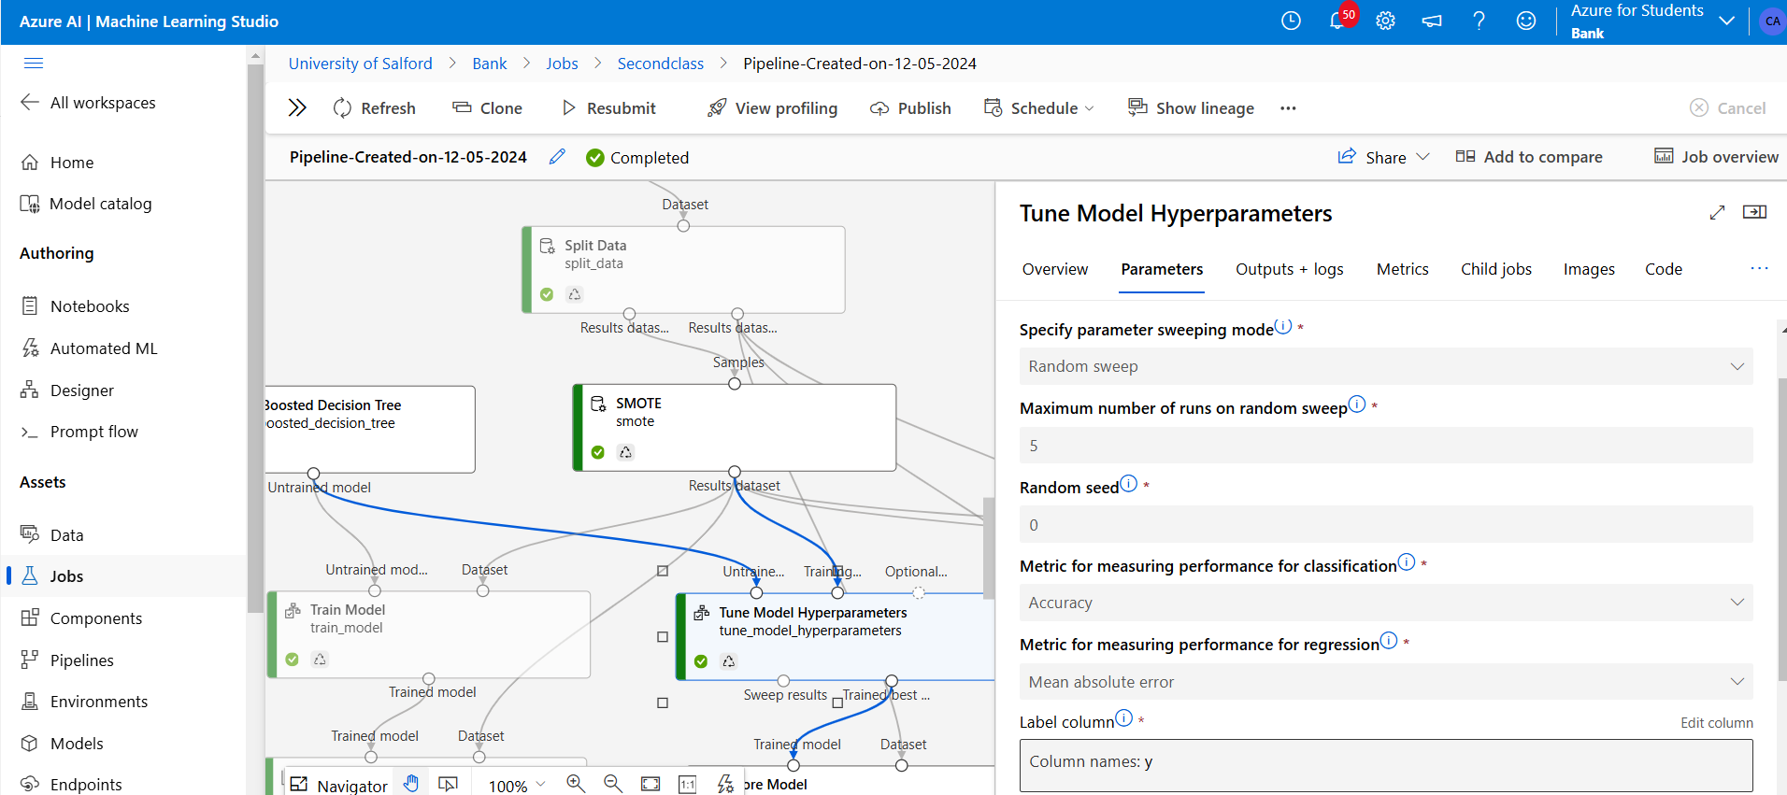This screenshot has height=795, width=1787.
Task: Click the reuse icon on SMOTE node
Action: point(625,452)
